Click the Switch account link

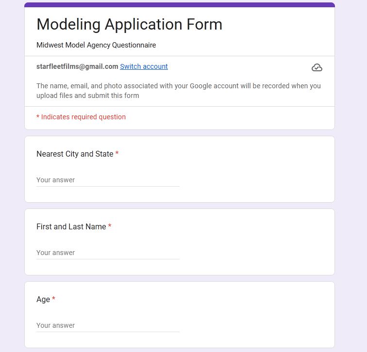(x=144, y=66)
